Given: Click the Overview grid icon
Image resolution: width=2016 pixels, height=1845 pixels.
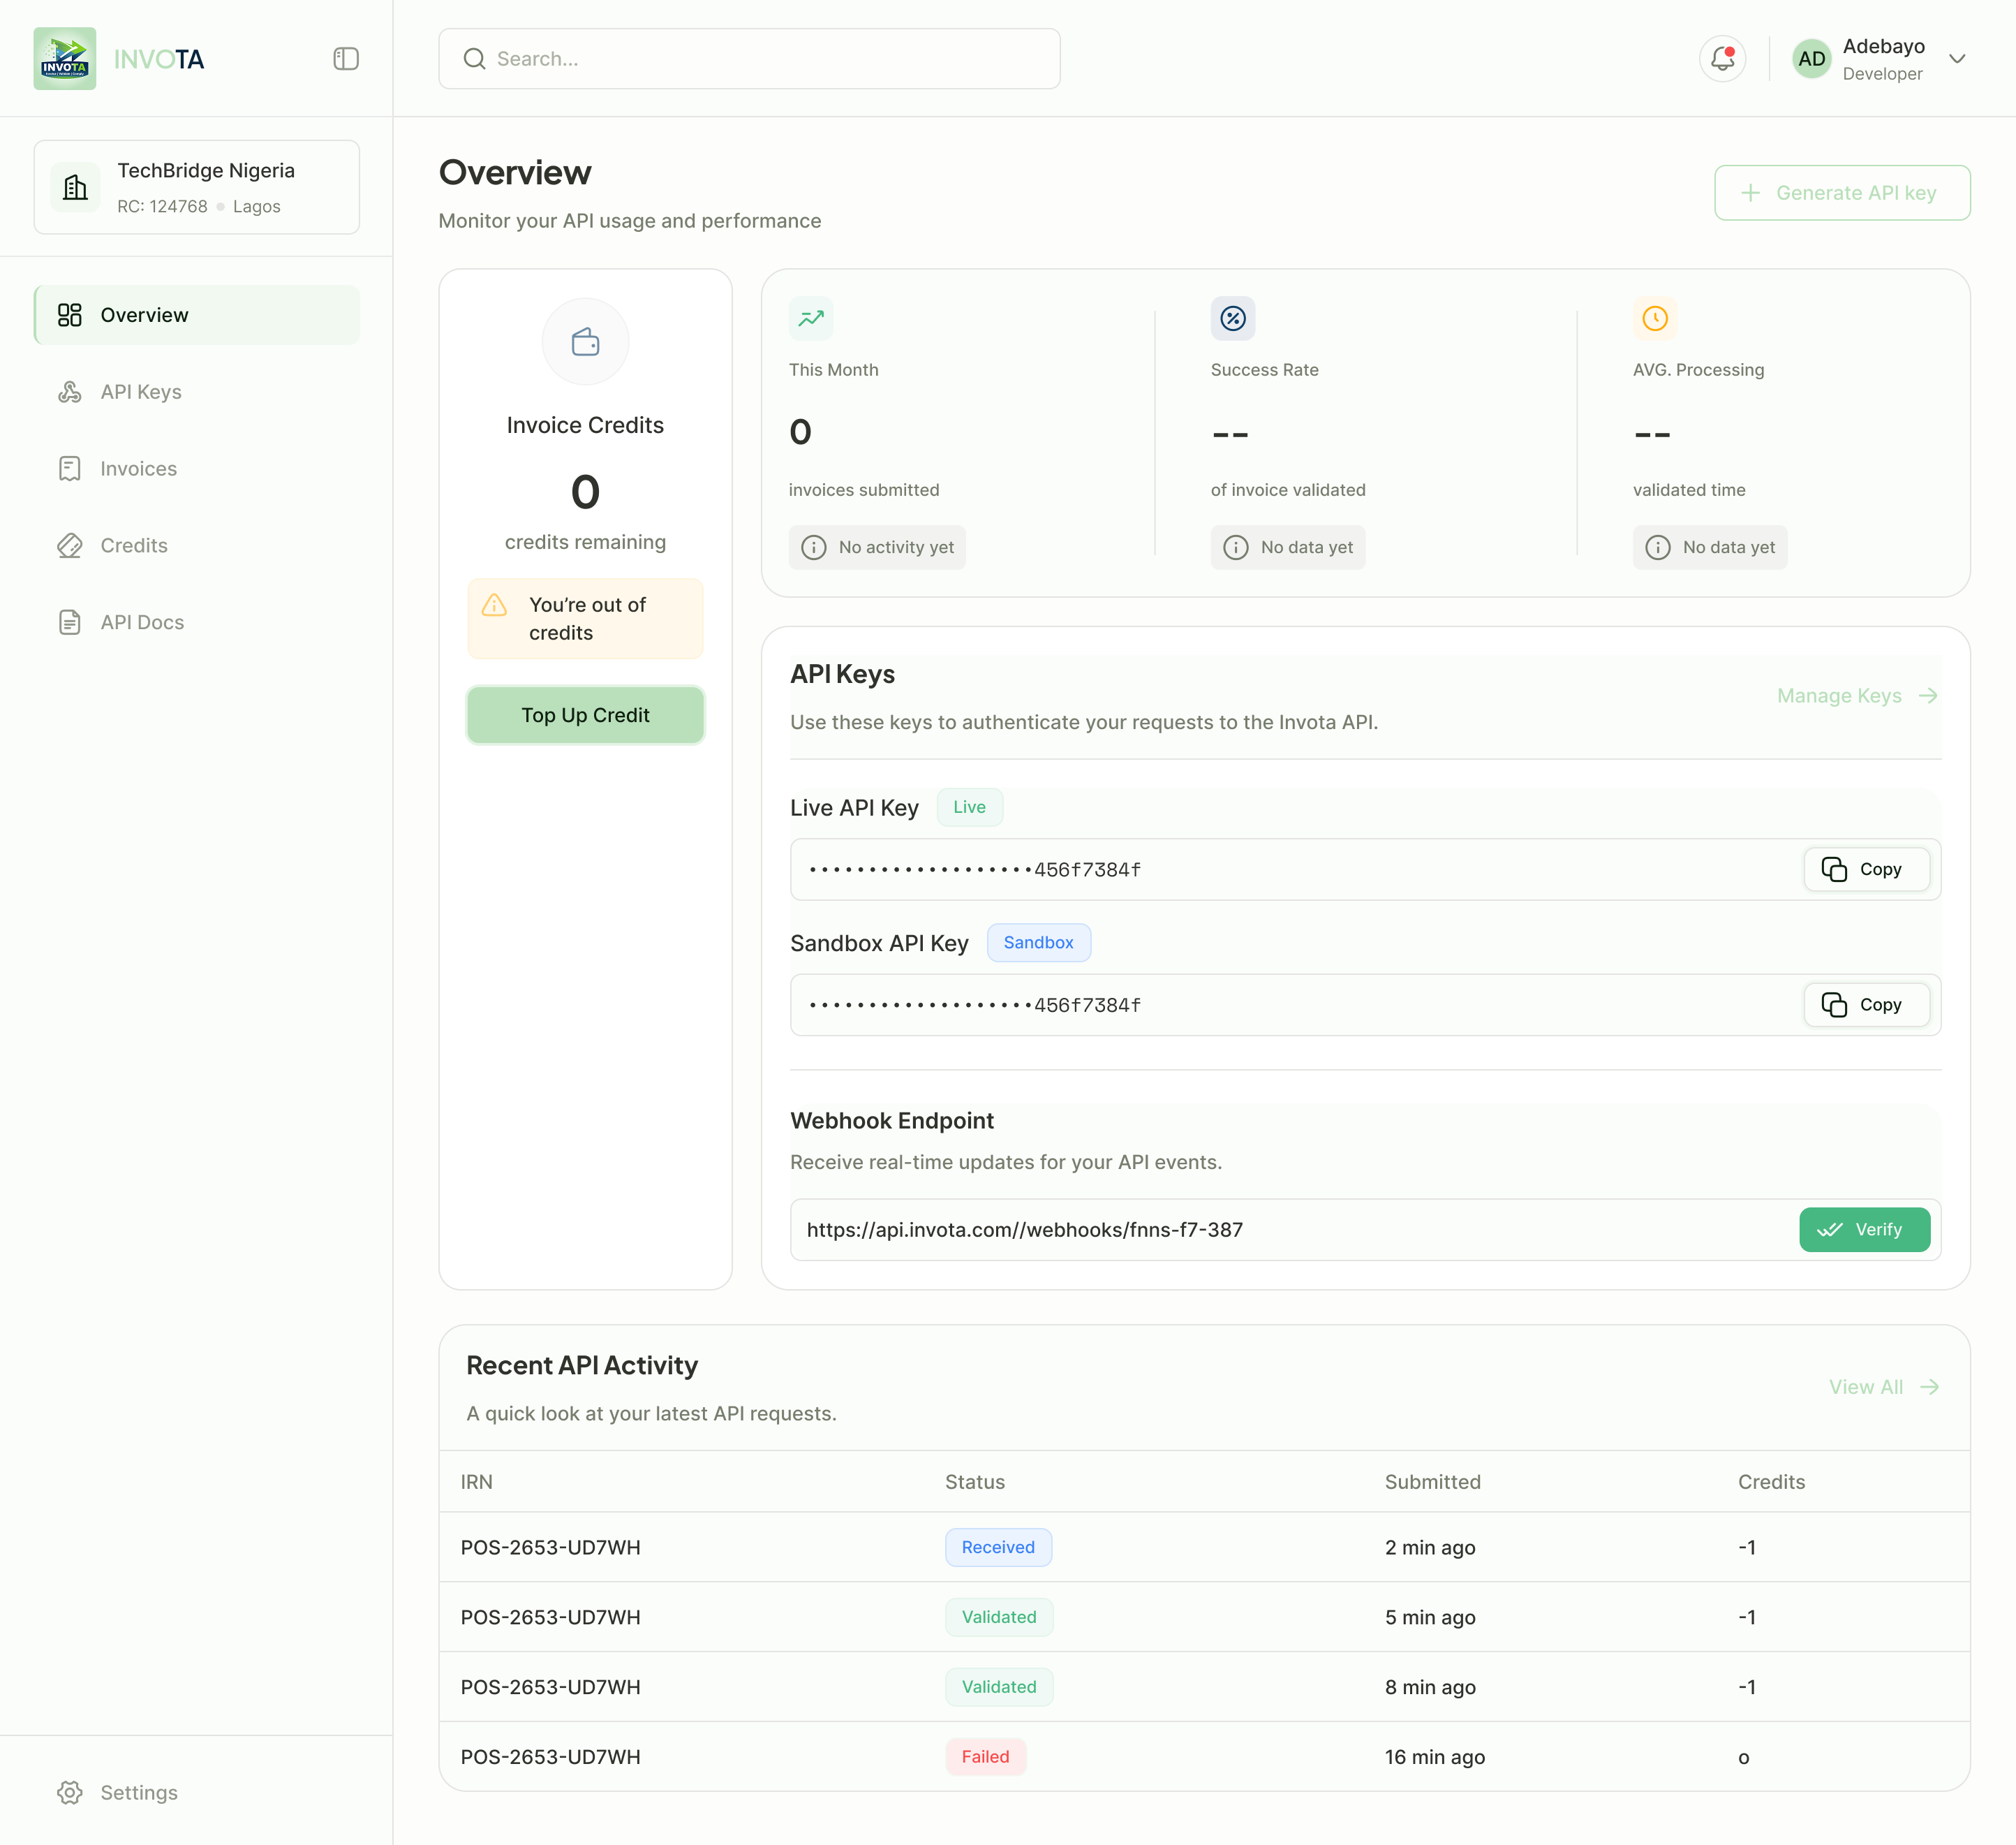Looking at the screenshot, I should pos(69,315).
